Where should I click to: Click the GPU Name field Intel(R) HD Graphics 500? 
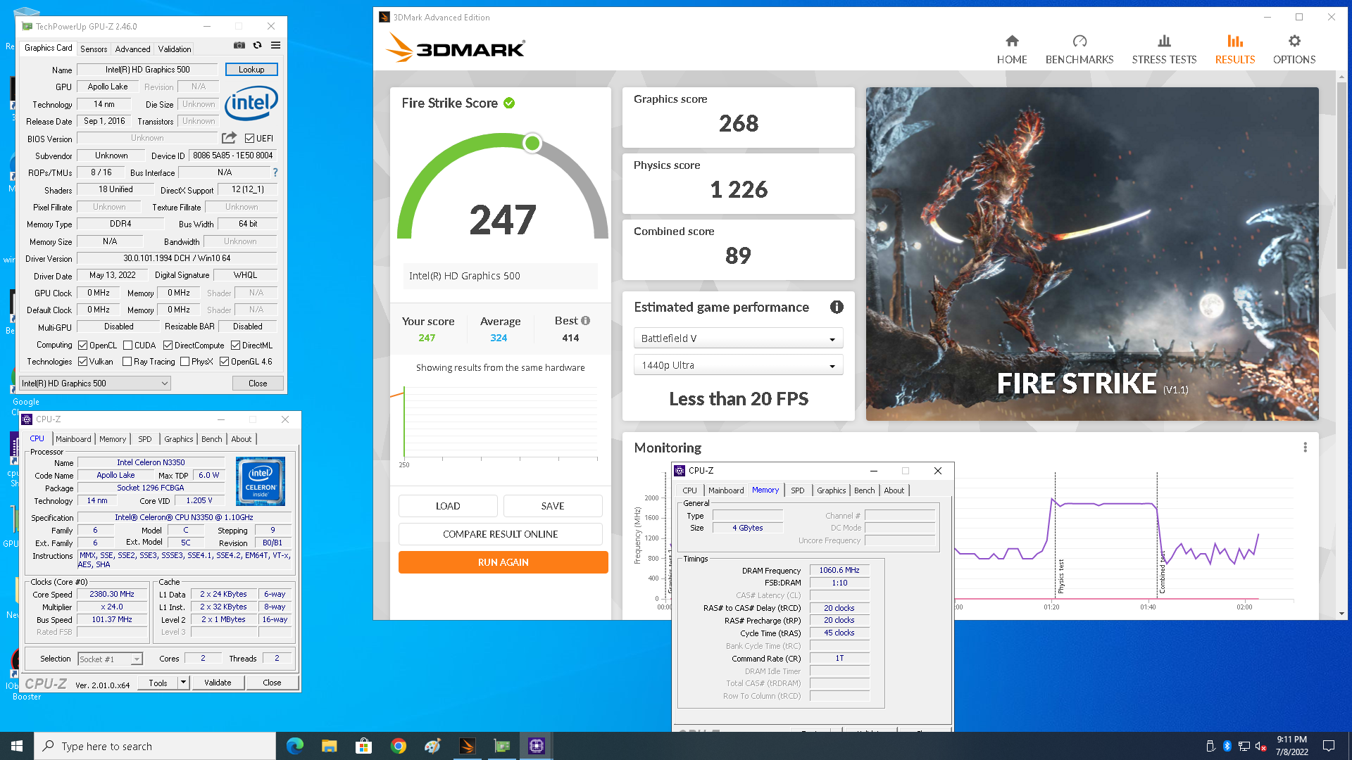(147, 70)
